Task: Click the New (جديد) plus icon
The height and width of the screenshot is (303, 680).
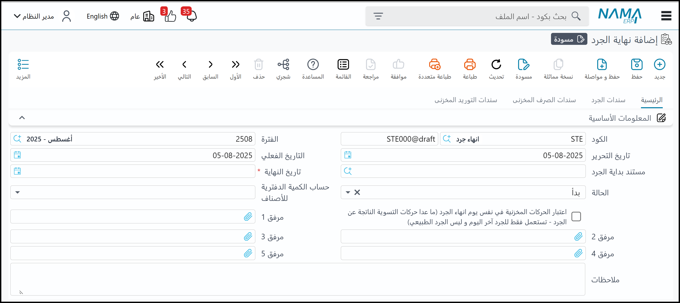Action: (x=659, y=64)
